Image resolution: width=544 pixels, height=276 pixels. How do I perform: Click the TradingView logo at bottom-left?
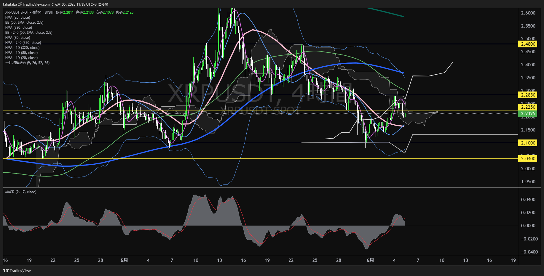pyautogui.click(x=17, y=271)
